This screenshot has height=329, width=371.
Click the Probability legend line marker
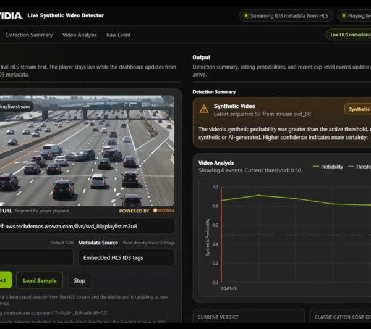click(315, 167)
